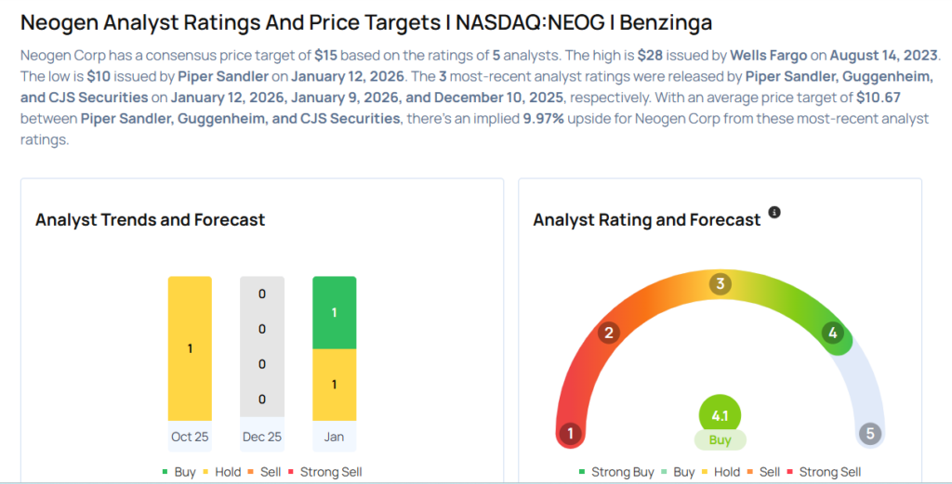Click the green 4.1 rating circle
This screenshot has width=952, height=484.
click(x=720, y=413)
